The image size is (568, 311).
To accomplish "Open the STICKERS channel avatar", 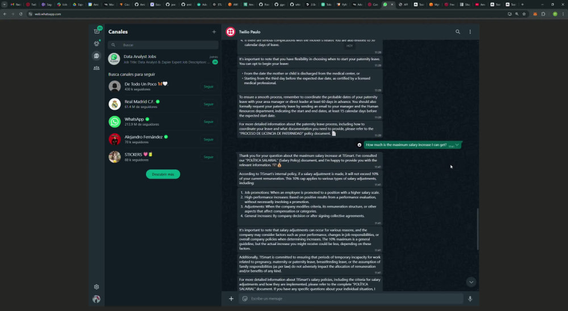I will click(x=115, y=157).
